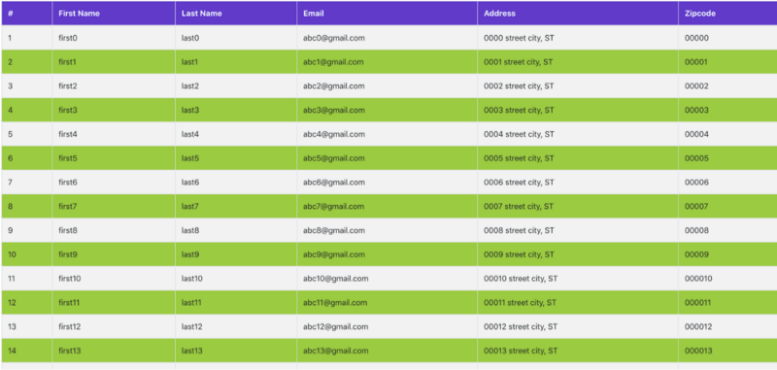Select the cell reading first10

[x=114, y=279]
